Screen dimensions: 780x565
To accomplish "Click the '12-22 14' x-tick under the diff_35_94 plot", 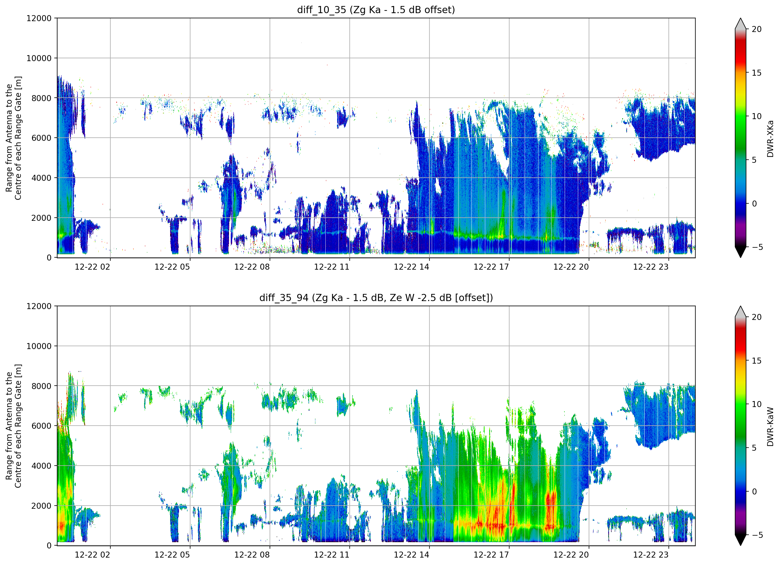I will point(411,555).
